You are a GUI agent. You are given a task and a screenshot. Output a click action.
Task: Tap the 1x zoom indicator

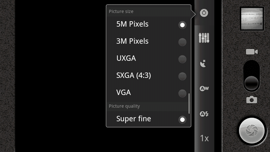tap(204, 138)
